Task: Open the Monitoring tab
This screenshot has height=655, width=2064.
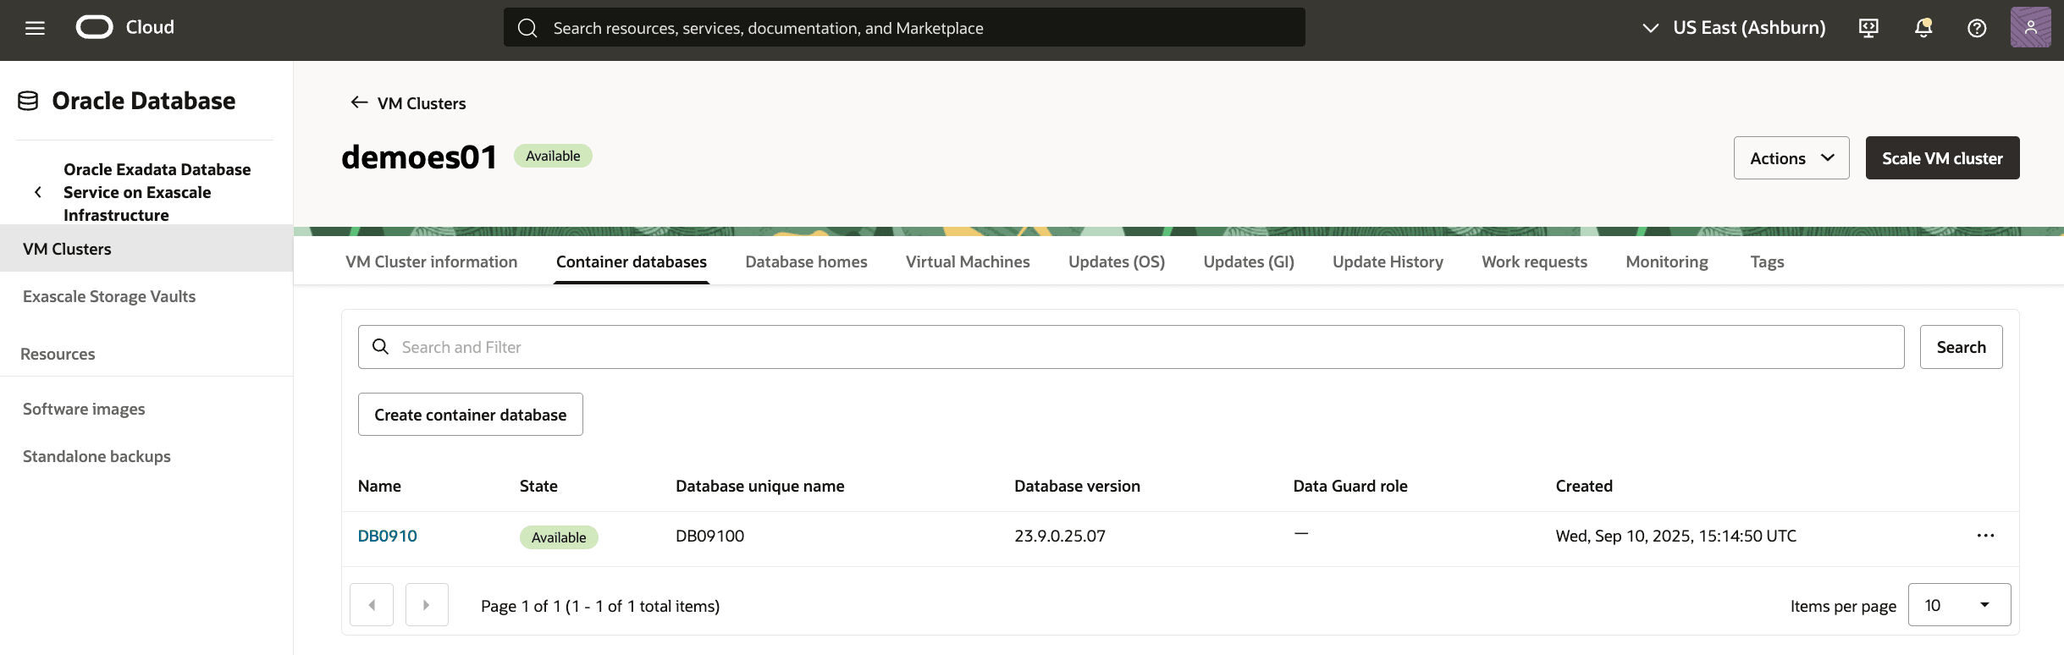Action: click(x=1667, y=261)
